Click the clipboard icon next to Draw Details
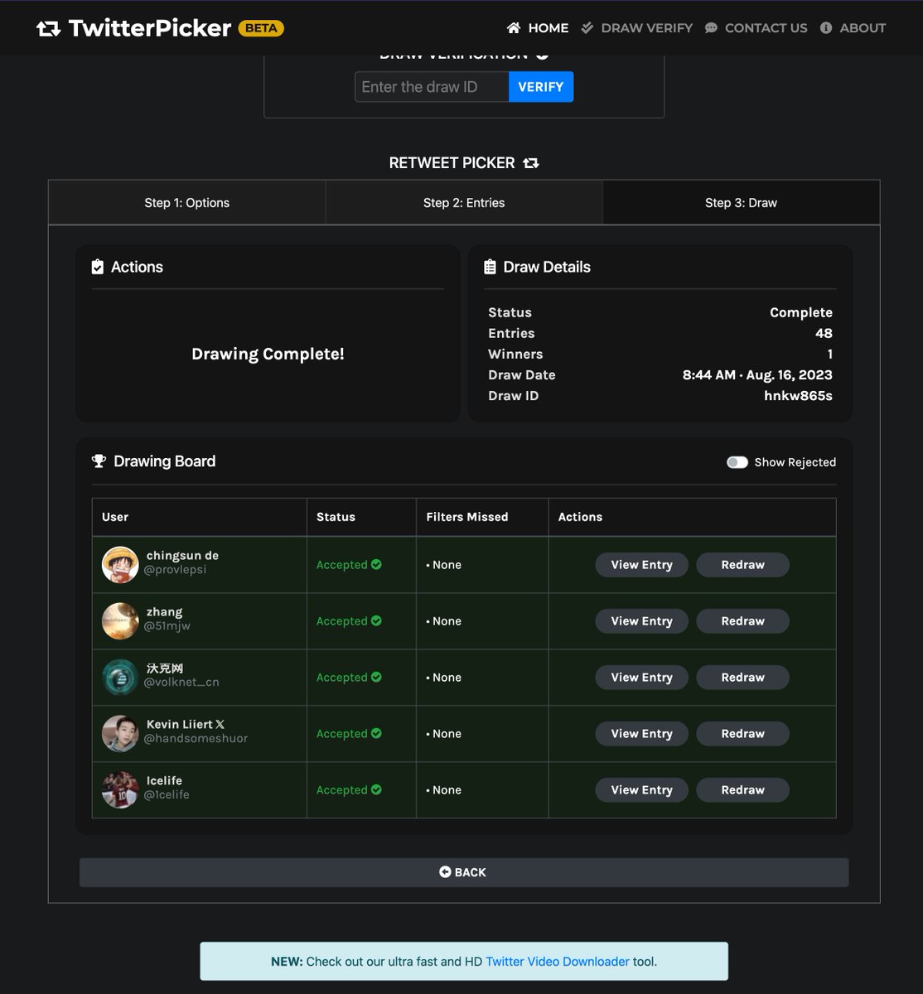Screen dimensions: 923x994 (x=490, y=267)
